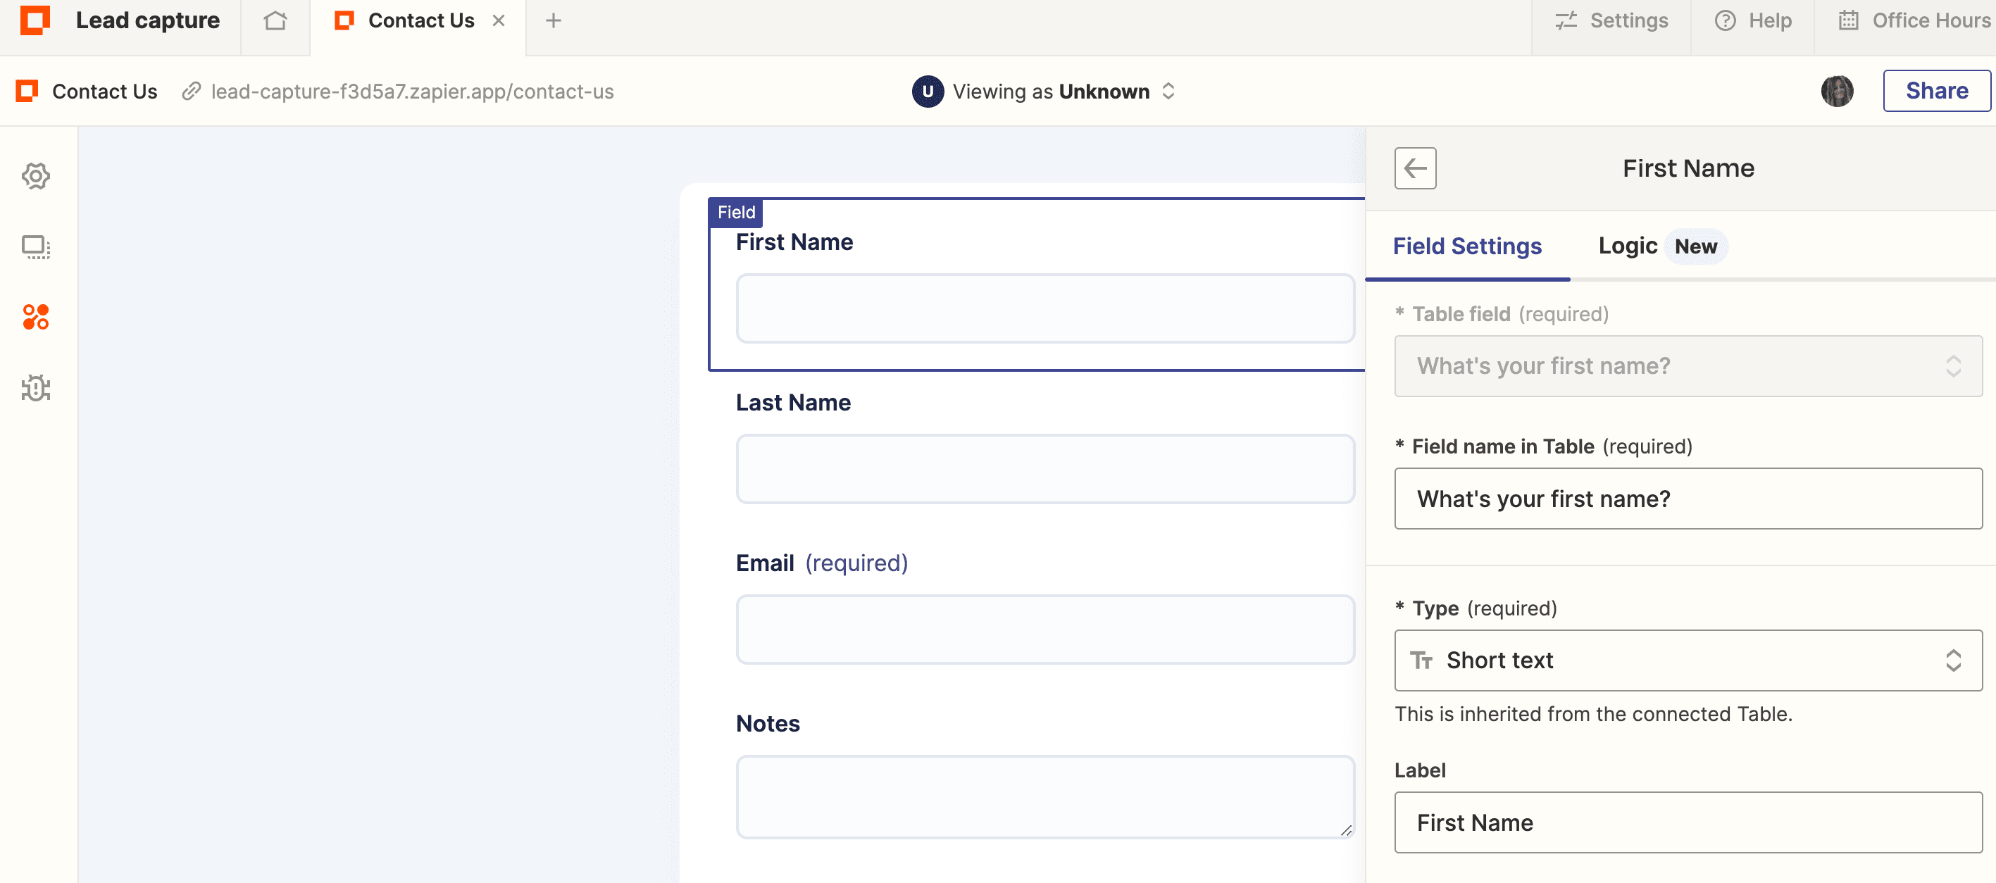Click the orange page icon beside Contact Us title
1996x883 pixels.
click(x=27, y=92)
